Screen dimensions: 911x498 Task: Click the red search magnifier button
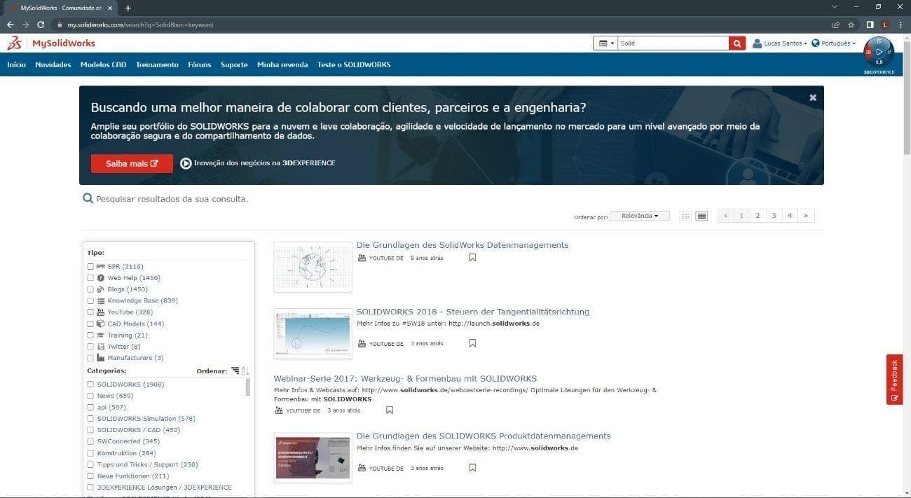click(x=737, y=43)
